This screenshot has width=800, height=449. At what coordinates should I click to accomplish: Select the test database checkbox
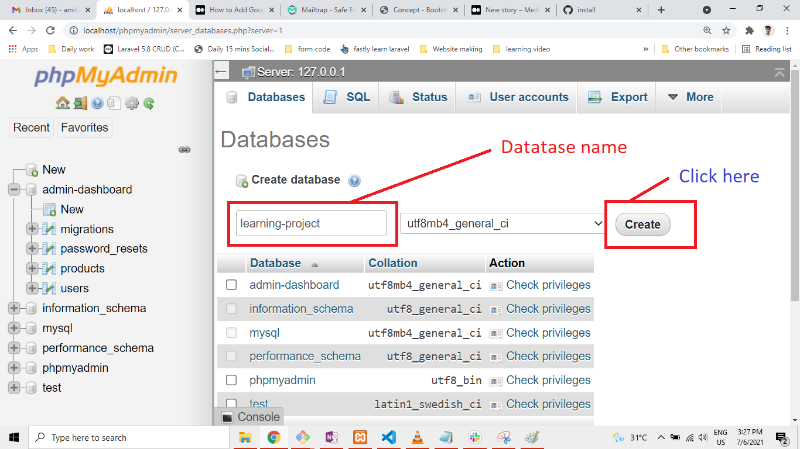(x=231, y=403)
